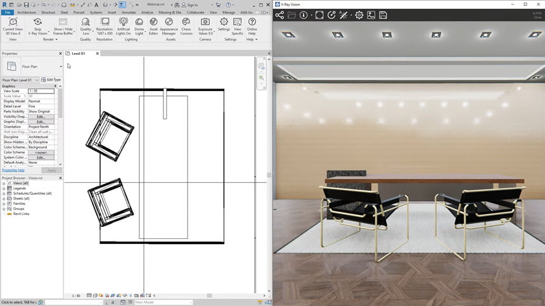The image size is (545, 306).
Task: Click Edit for Visibility/Graphics overrides
Action: pos(41,116)
